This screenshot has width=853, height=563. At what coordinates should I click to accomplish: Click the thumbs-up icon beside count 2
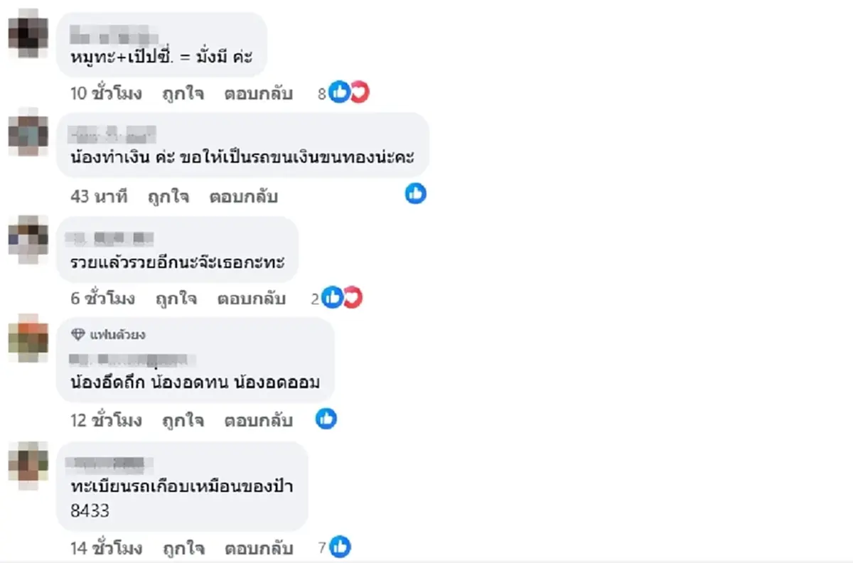332,298
